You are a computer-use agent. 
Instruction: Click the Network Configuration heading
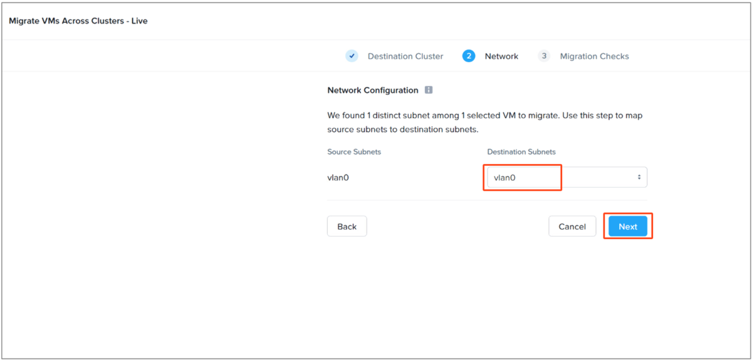(373, 90)
